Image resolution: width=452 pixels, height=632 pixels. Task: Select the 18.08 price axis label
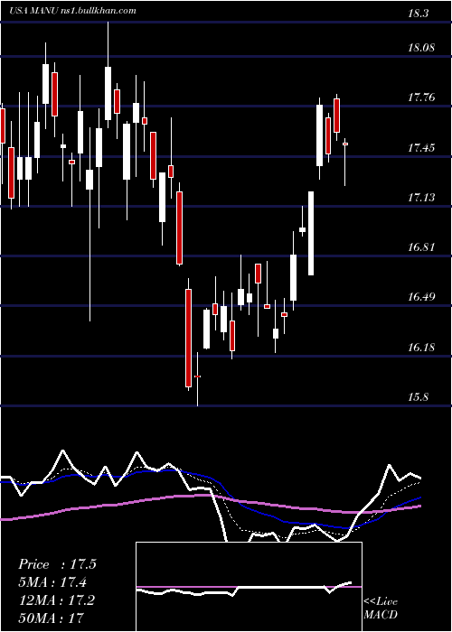421,48
